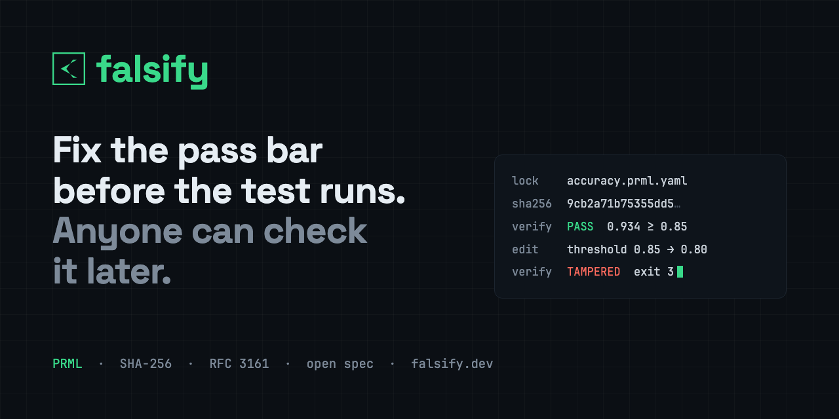Click the falsify brand wordmark
Screen dimensions: 839x419
click(152, 70)
